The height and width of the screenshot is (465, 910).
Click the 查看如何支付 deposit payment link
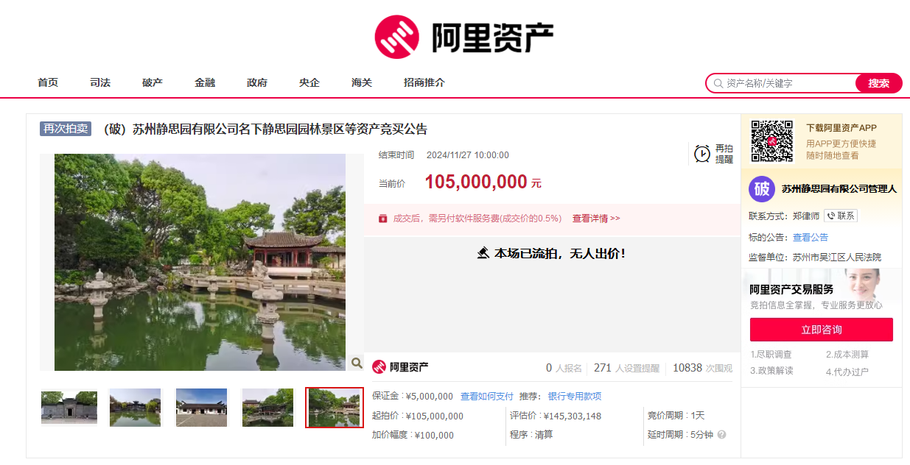(x=486, y=396)
